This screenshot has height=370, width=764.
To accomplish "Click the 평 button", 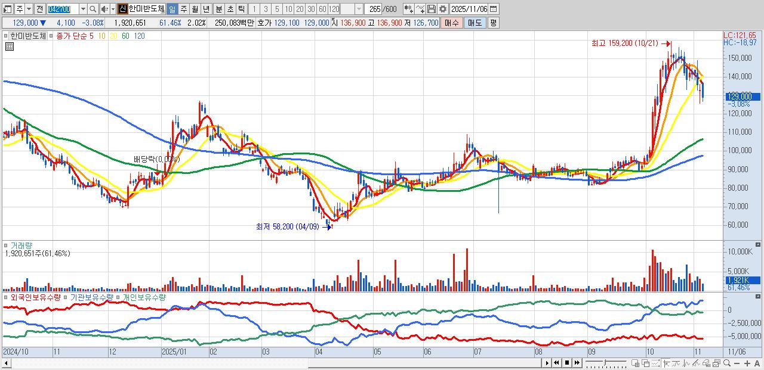I will tap(493, 23).
